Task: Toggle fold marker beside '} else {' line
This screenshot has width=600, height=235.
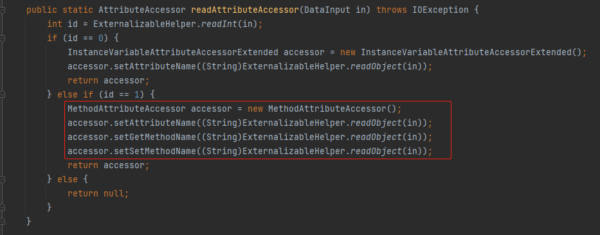Action: (3, 179)
